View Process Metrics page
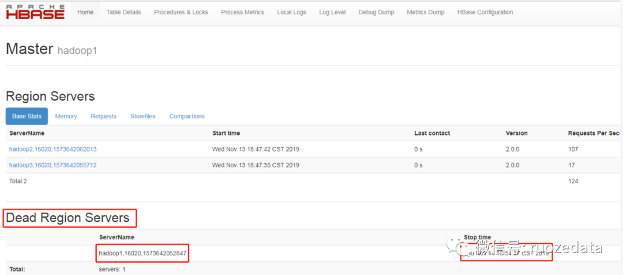 tap(242, 12)
